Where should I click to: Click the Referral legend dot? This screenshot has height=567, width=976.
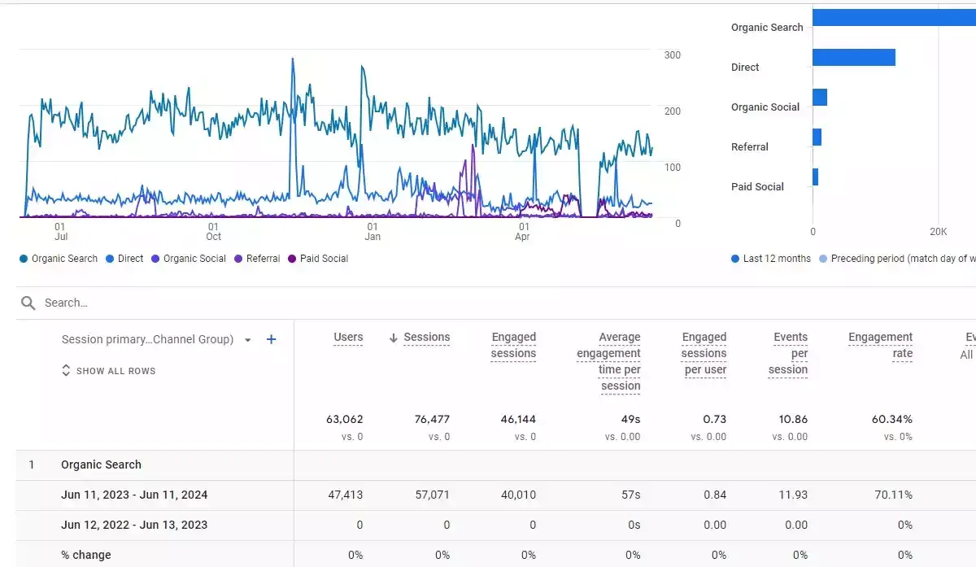[x=238, y=259]
